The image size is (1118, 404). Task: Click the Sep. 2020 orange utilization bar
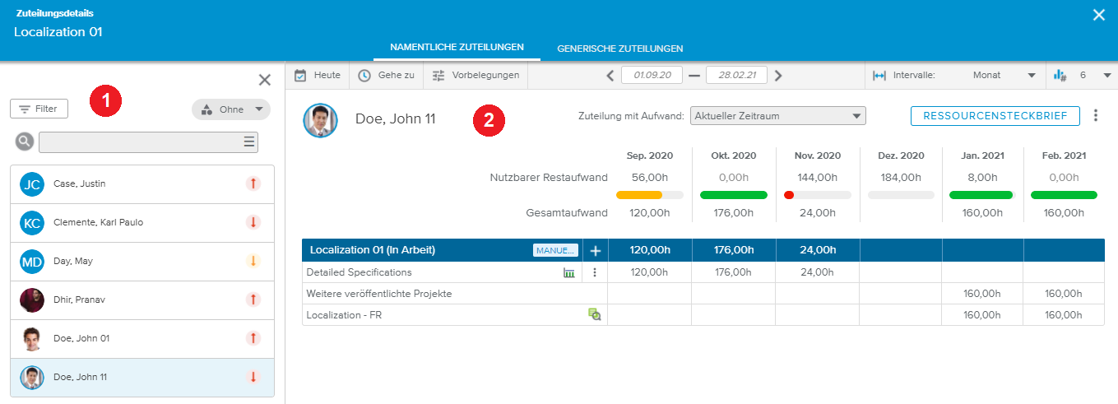[x=638, y=195]
